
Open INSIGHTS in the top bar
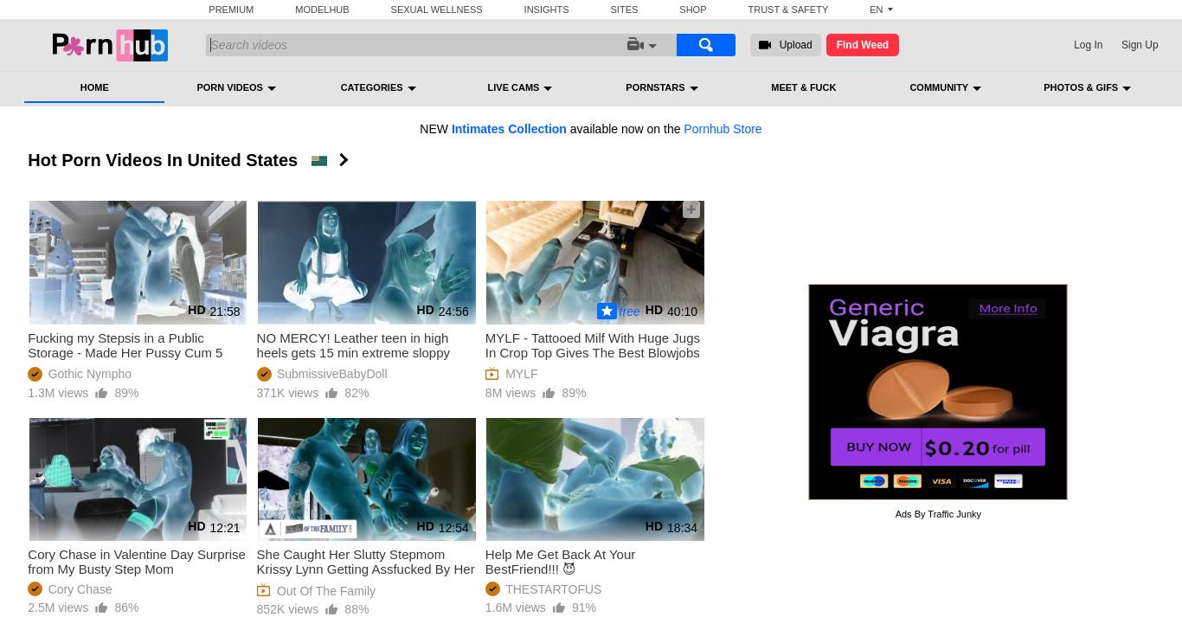pyautogui.click(x=546, y=10)
